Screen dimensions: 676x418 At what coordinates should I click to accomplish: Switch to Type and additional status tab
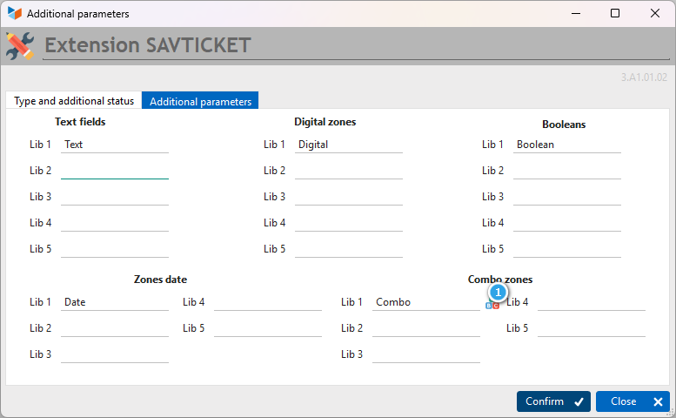pos(74,100)
